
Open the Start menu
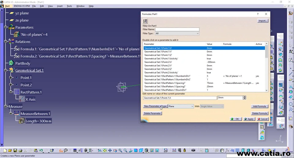pyautogui.click(x=7, y=6)
